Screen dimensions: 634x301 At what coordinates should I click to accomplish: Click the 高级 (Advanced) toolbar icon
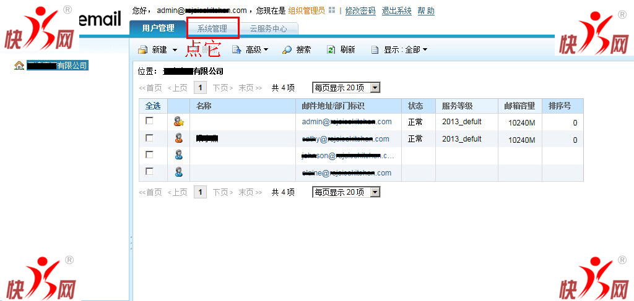point(236,50)
